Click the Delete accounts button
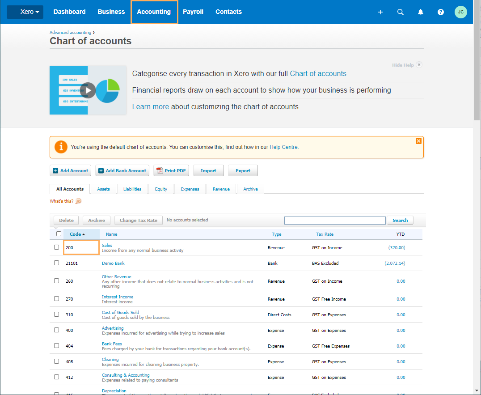This screenshot has height=395, width=481. pos(66,221)
